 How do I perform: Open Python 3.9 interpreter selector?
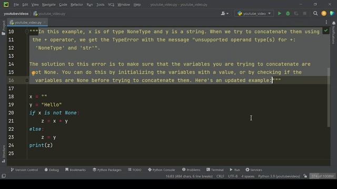[x=279, y=176]
